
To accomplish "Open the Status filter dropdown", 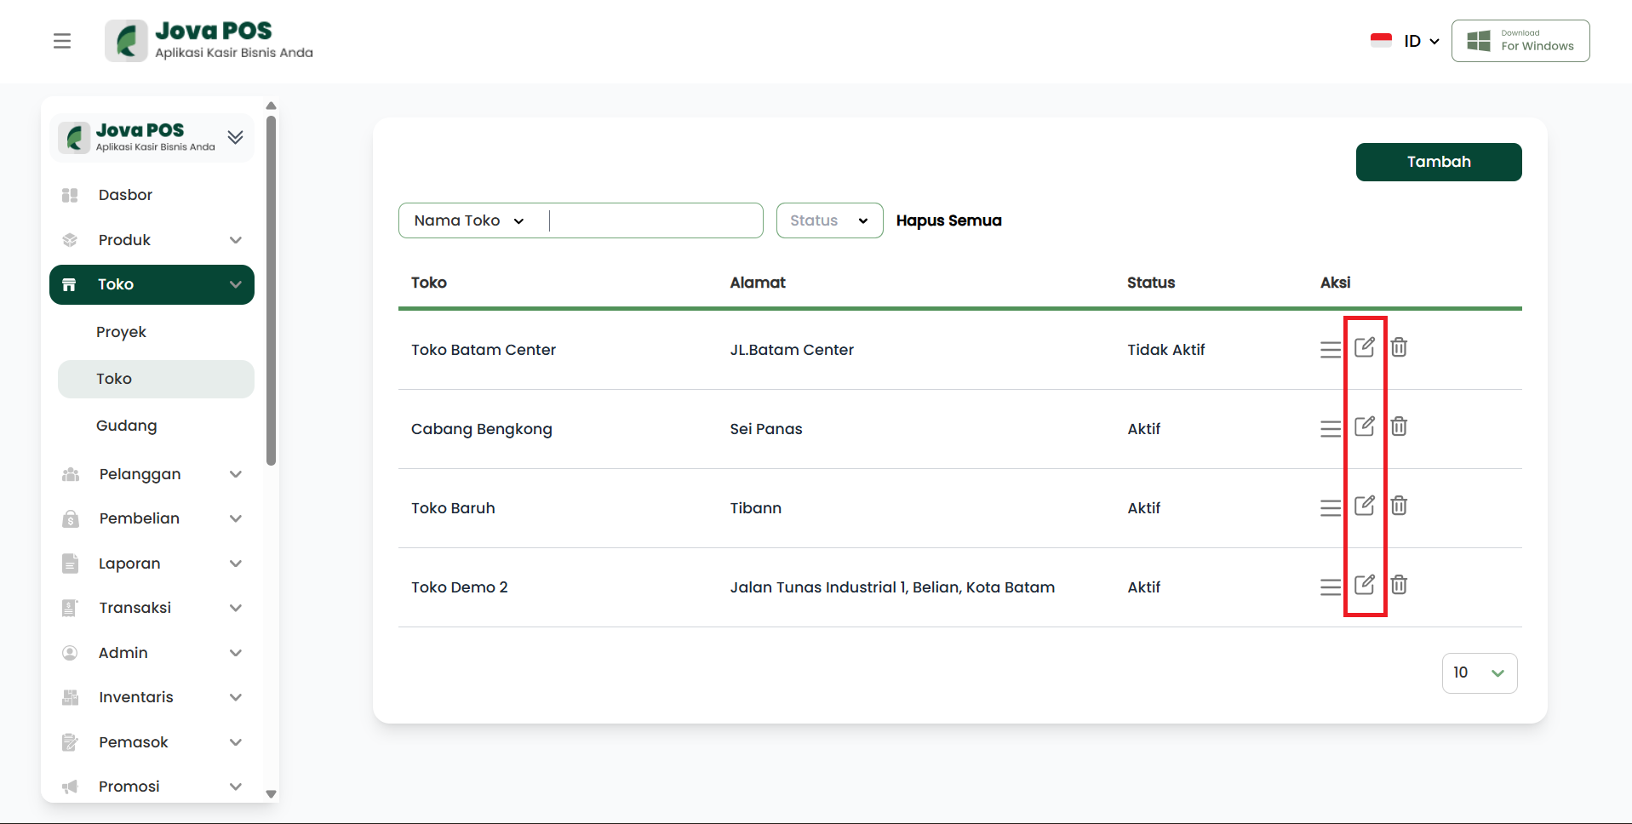I will point(828,220).
